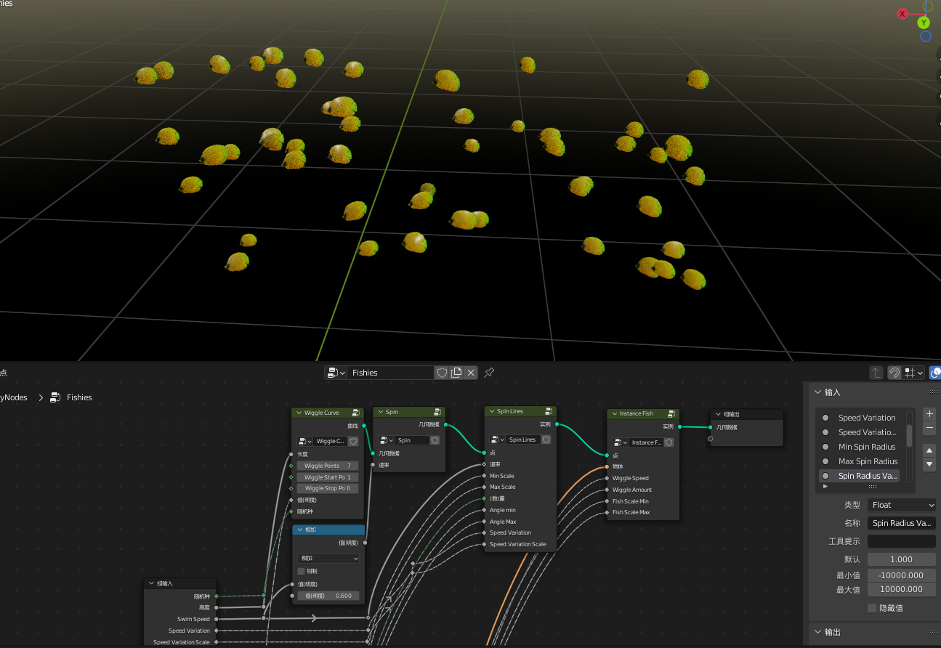Click the Wiggle Start Po field
Viewport: 941px width, 648px height.
pos(328,477)
